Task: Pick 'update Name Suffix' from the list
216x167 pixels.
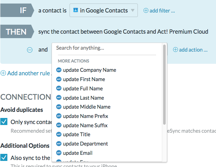Action: 85,125
